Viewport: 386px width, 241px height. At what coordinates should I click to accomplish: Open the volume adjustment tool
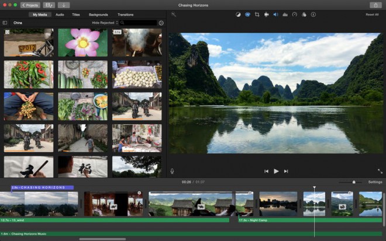pos(275,14)
